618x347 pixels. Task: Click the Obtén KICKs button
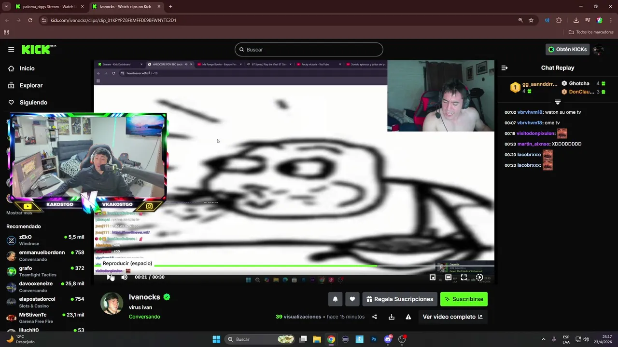coord(568,49)
